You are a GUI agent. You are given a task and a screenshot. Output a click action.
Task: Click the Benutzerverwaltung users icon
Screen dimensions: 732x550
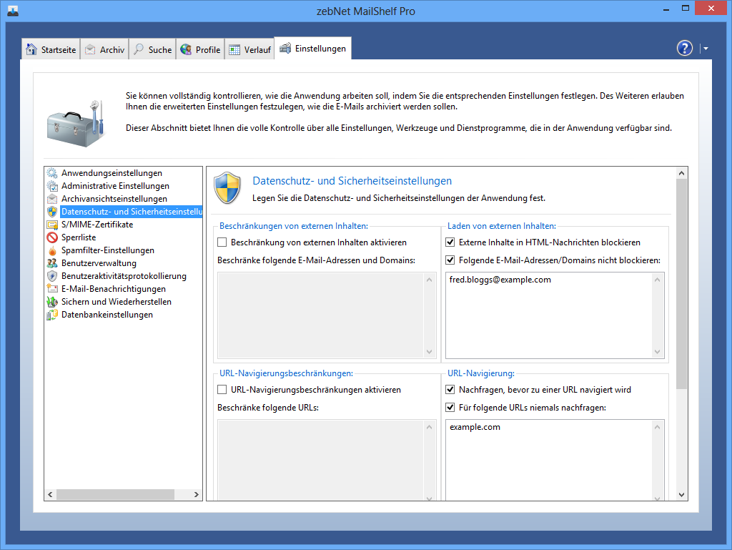click(52, 263)
